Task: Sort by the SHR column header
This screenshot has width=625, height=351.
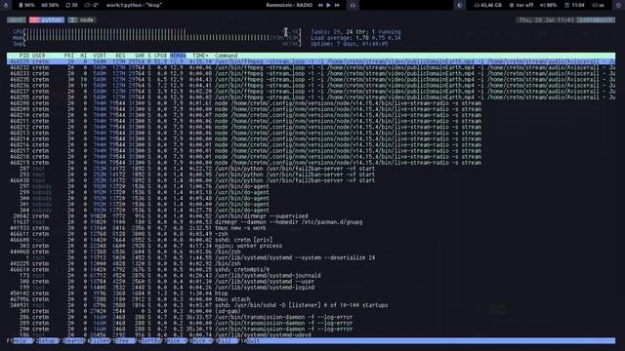Action: click(x=140, y=56)
